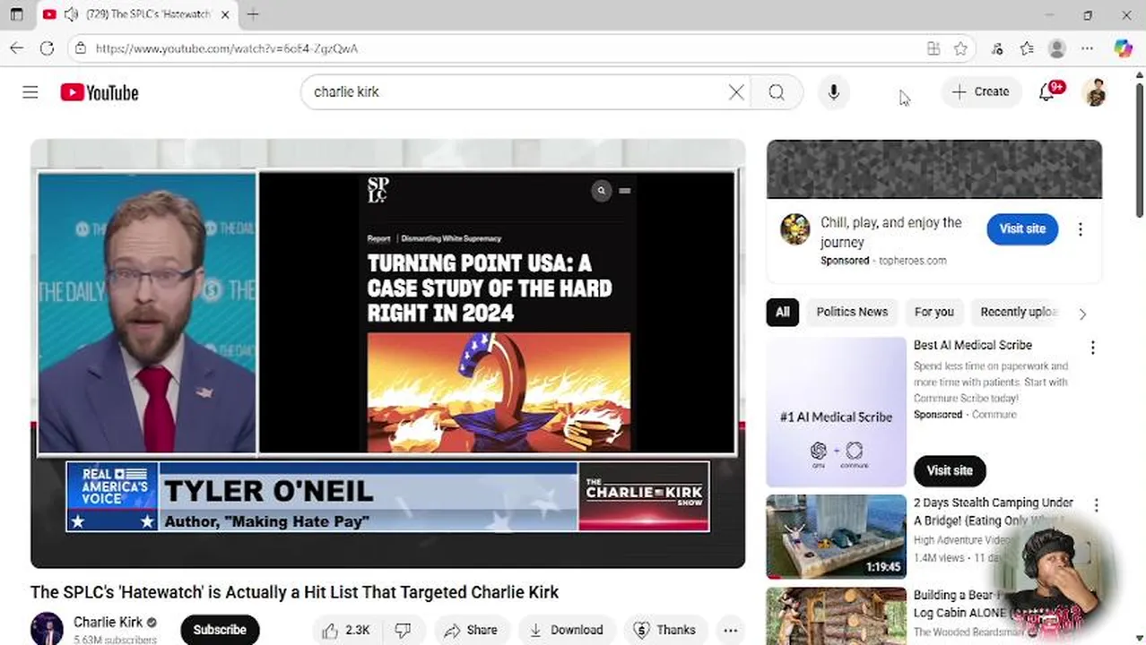
Task: Go to the YouTube home logo
Action: [x=100, y=92]
